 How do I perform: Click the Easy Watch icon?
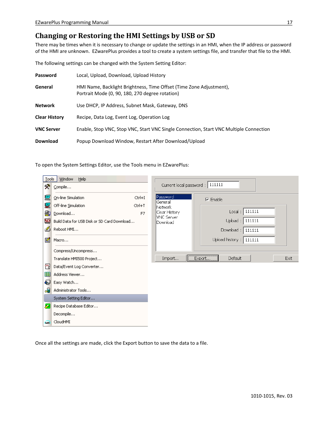coord(47,282)
